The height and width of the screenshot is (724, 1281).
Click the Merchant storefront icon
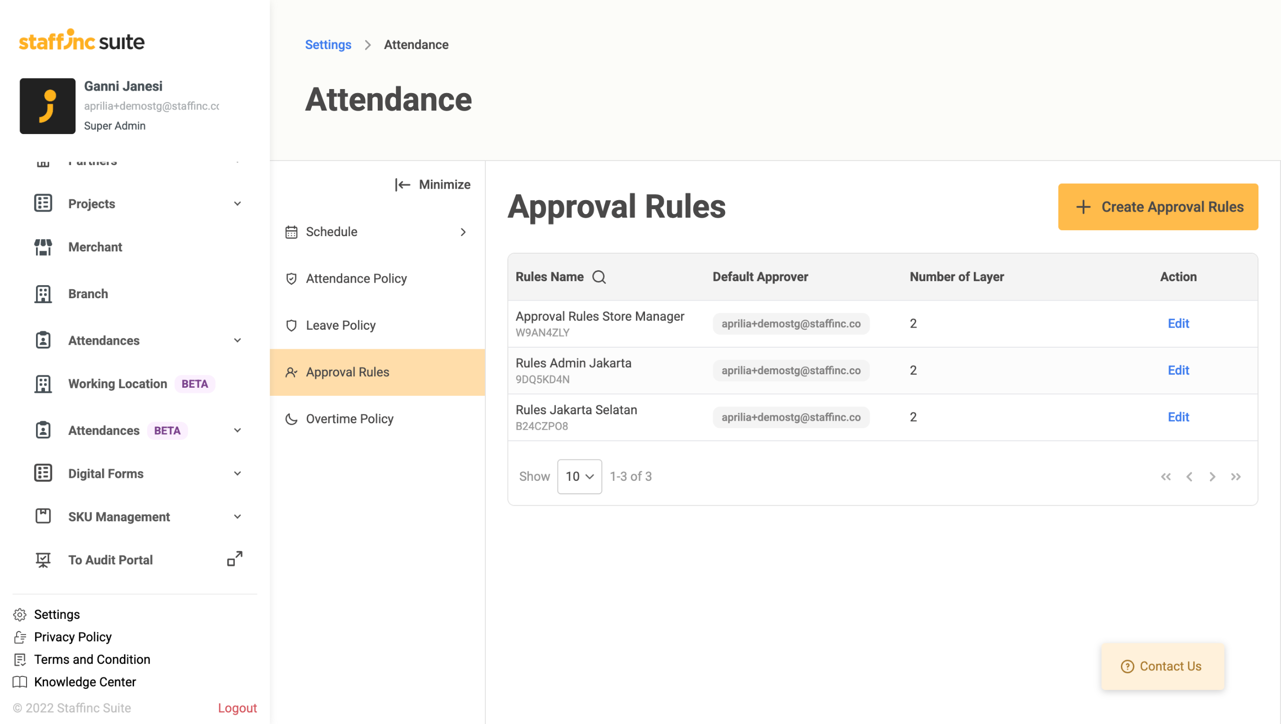click(43, 247)
